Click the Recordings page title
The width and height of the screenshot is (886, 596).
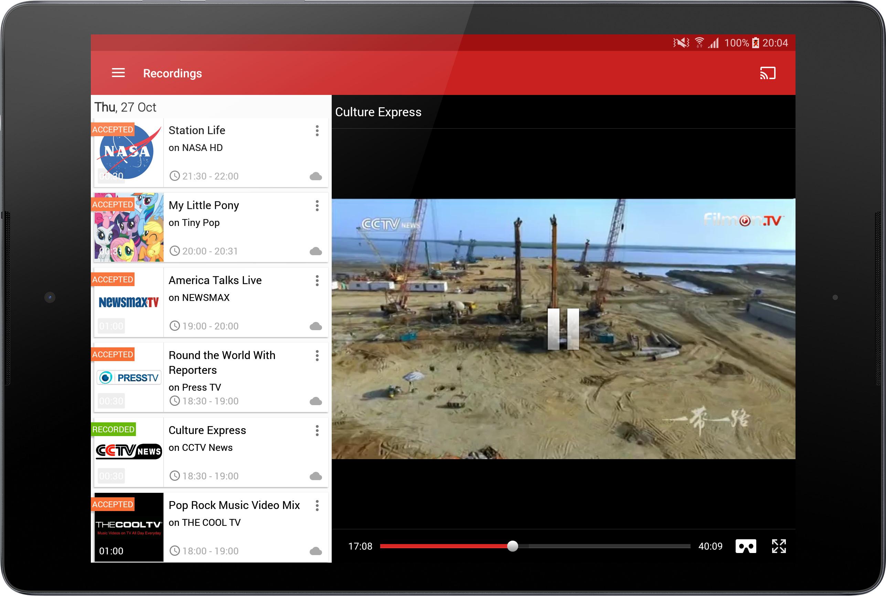point(172,73)
